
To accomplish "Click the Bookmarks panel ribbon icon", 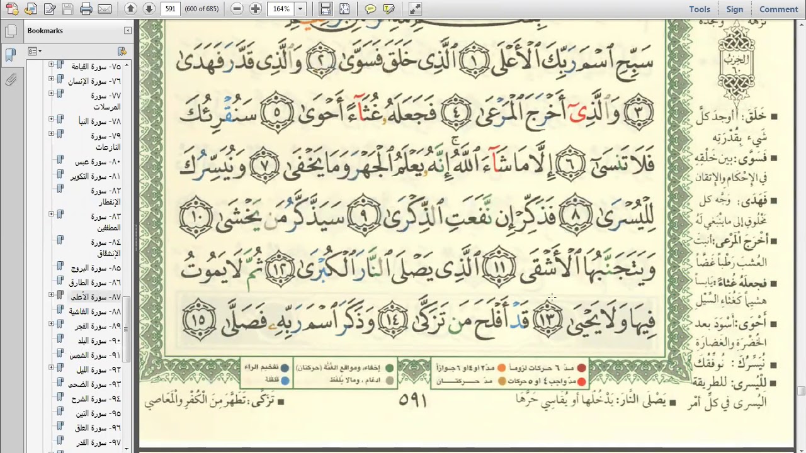I will tap(10, 55).
